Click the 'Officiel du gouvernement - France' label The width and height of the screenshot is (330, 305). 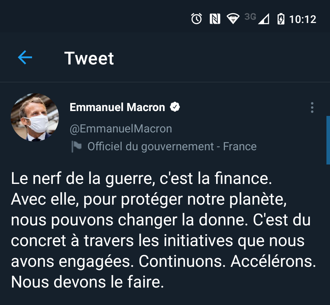[x=172, y=147]
